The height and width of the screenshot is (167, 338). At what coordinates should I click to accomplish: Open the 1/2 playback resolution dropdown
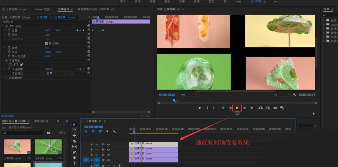(x=282, y=95)
